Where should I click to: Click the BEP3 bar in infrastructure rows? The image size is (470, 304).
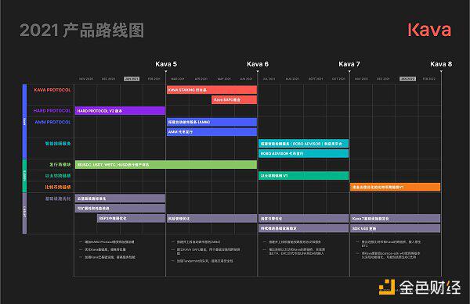pyautogui.click(x=131, y=218)
